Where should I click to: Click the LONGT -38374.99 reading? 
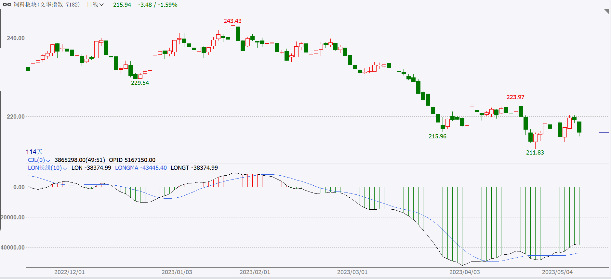(x=194, y=168)
